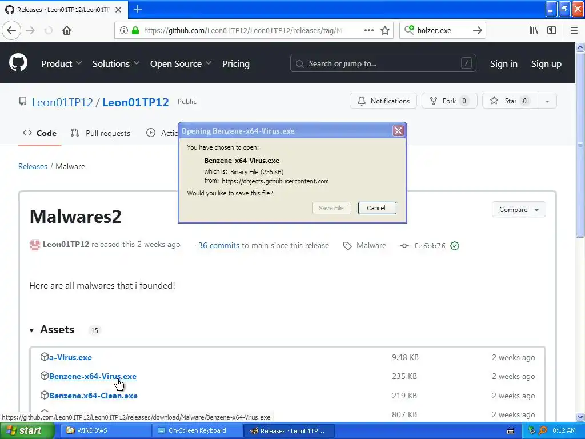The height and width of the screenshot is (439, 585).
Task: Expand the Product menu
Action: click(x=61, y=64)
